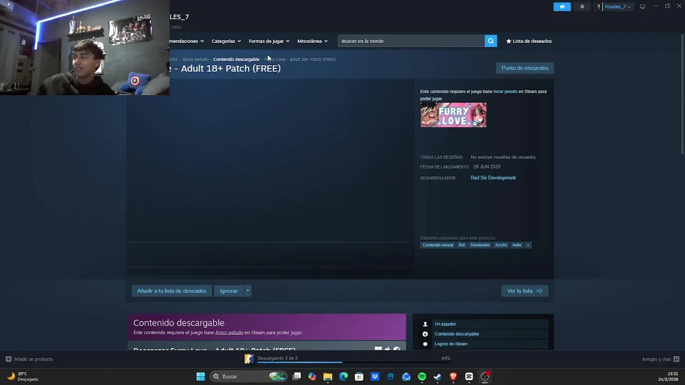
Task: Expand the Formas de jugar menu
Action: point(269,41)
